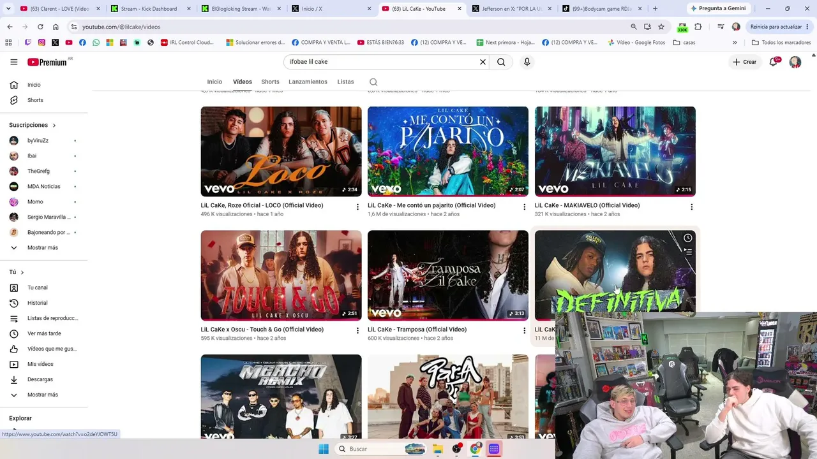The width and height of the screenshot is (817, 459).
Task: Open options menu for MAKIAVELO video
Action: [x=692, y=207]
